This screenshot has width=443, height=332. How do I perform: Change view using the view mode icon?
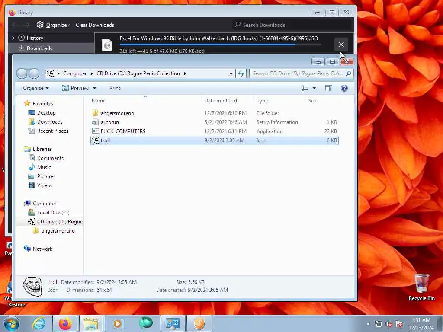click(x=305, y=88)
